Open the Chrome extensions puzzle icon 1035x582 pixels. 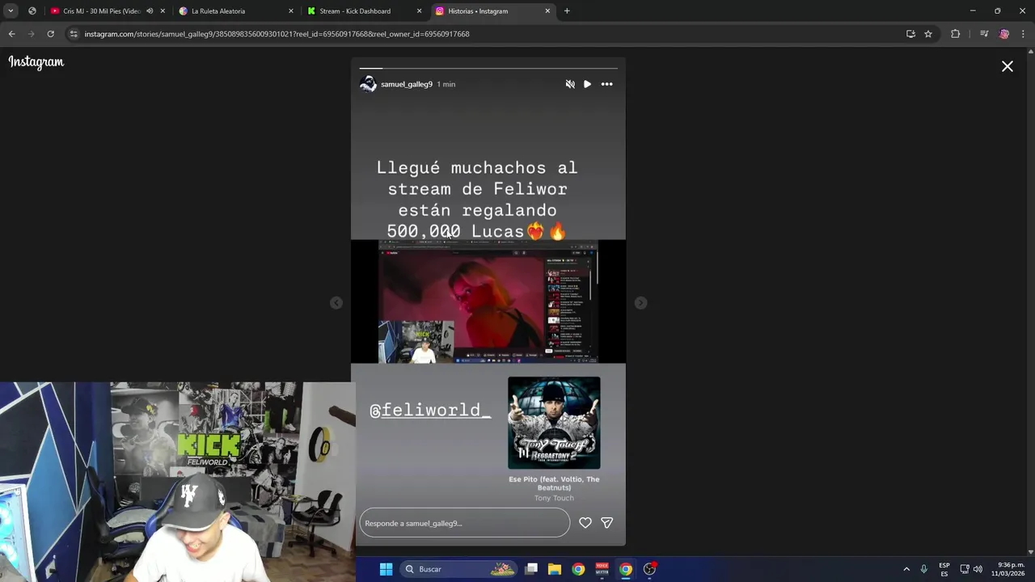click(955, 34)
